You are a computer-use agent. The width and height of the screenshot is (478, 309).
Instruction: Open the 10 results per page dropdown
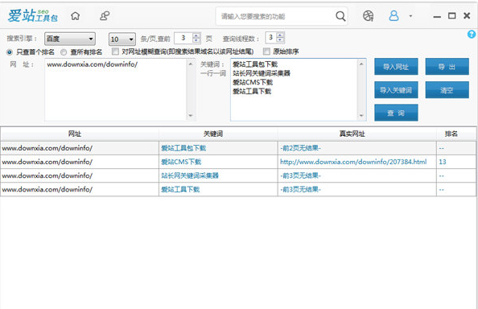pyautogui.click(x=122, y=39)
